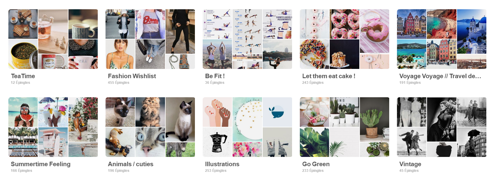Viewport: 501px width, 179px height.
Task: Click the Bowie t-shirt thumbnail
Action: (150, 24)
